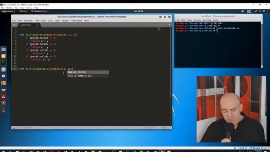270x152 pixels.
Task: Click line 14 number in the gutter
Action: click(15, 69)
